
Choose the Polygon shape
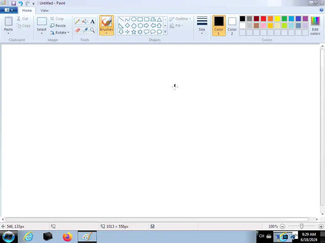click(153, 19)
